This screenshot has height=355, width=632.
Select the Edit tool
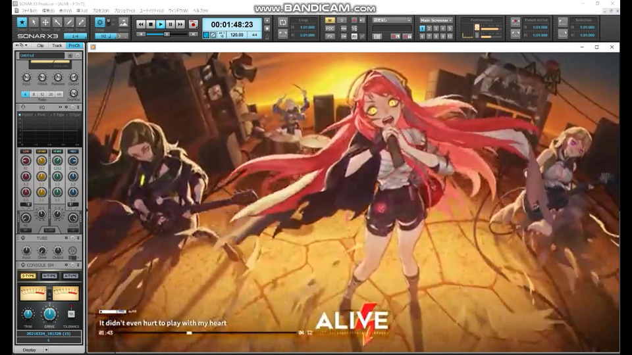[57, 22]
